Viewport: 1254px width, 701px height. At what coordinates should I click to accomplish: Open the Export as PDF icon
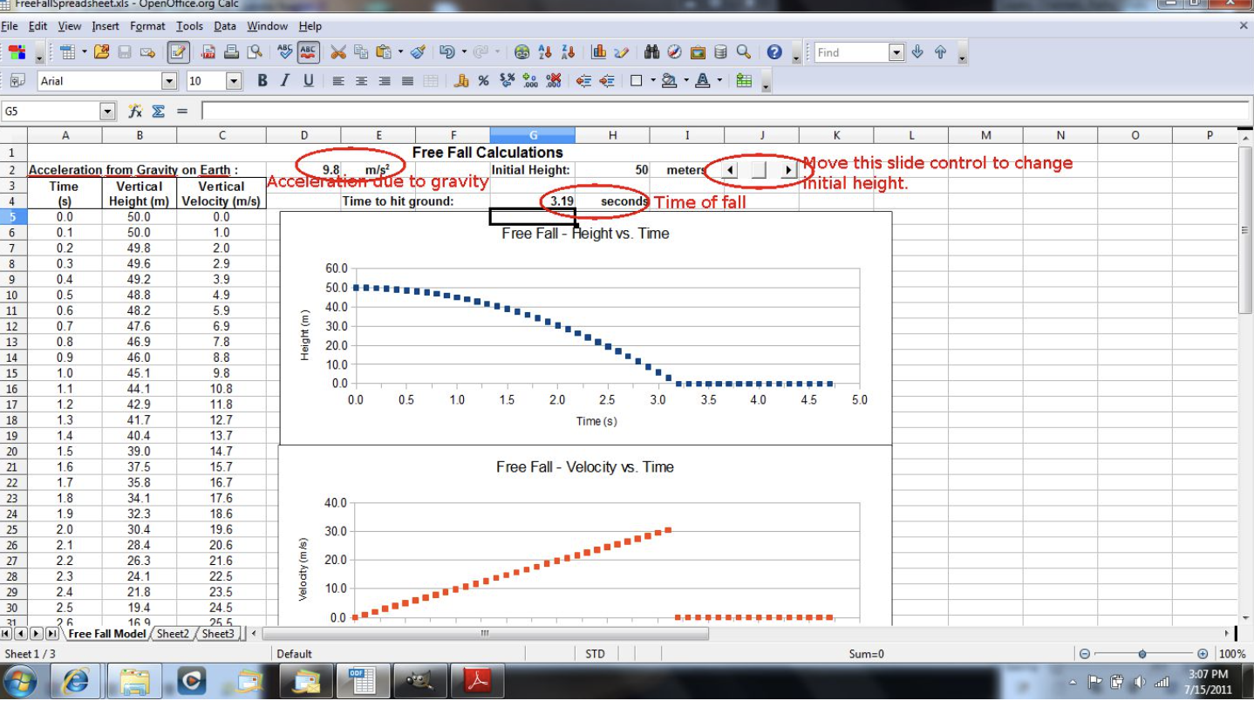[209, 52]
